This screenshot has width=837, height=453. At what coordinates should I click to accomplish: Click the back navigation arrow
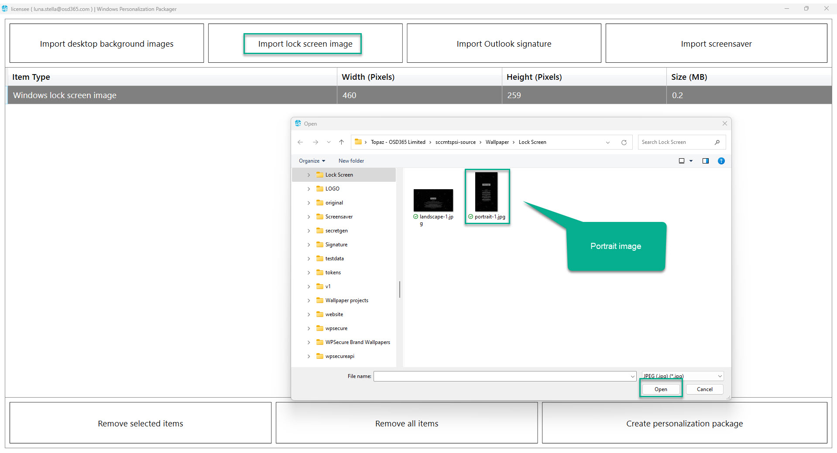[x=300, y=142]
